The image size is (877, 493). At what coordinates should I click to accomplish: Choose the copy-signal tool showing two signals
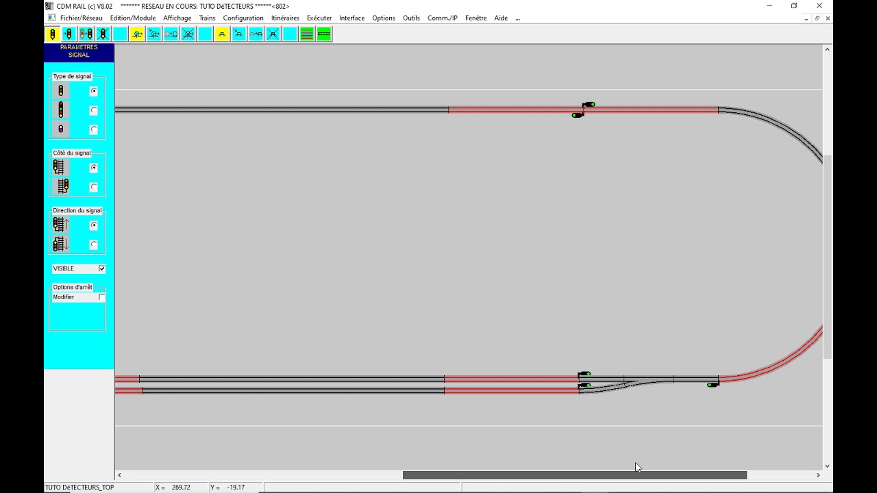86,34
